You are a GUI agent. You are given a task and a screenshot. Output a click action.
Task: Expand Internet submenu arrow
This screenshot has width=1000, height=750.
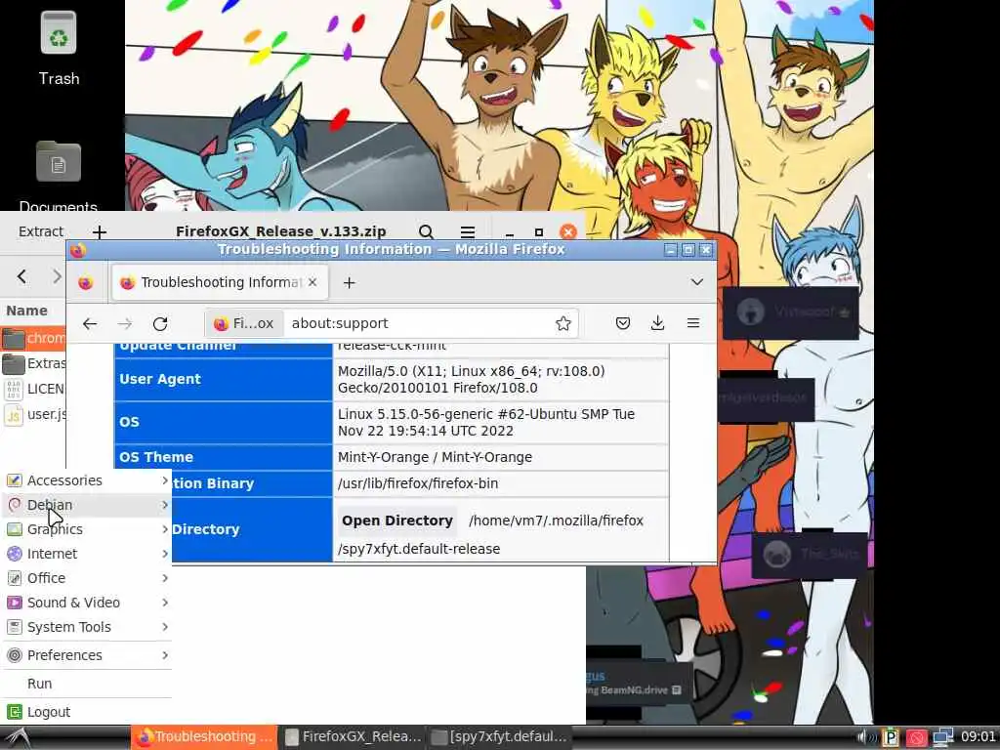click(x=164, y=554)
